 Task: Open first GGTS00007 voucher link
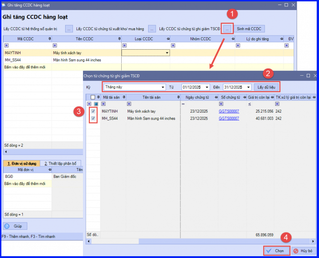pos(229,111)
